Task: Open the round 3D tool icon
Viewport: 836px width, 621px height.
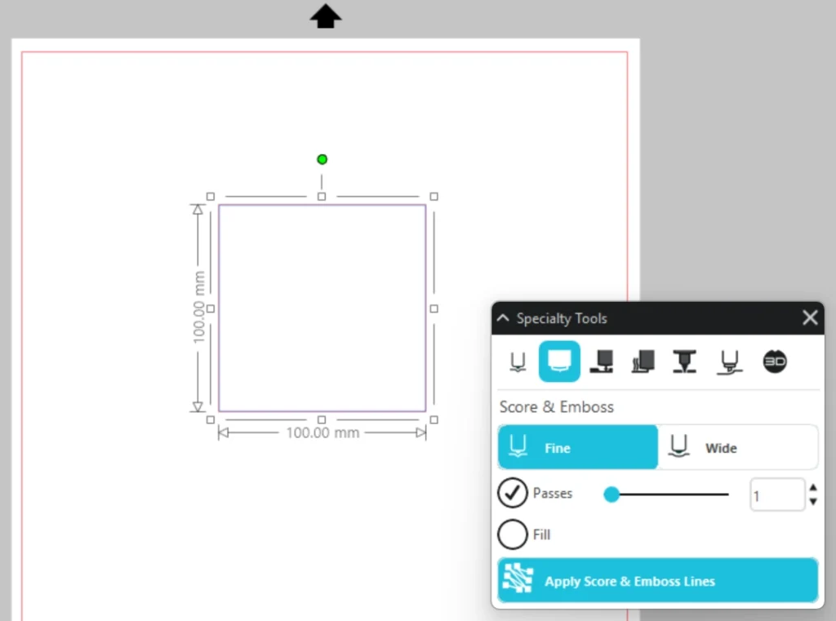Action: click(774, 362)
